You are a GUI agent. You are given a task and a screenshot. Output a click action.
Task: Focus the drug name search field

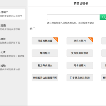73,17
